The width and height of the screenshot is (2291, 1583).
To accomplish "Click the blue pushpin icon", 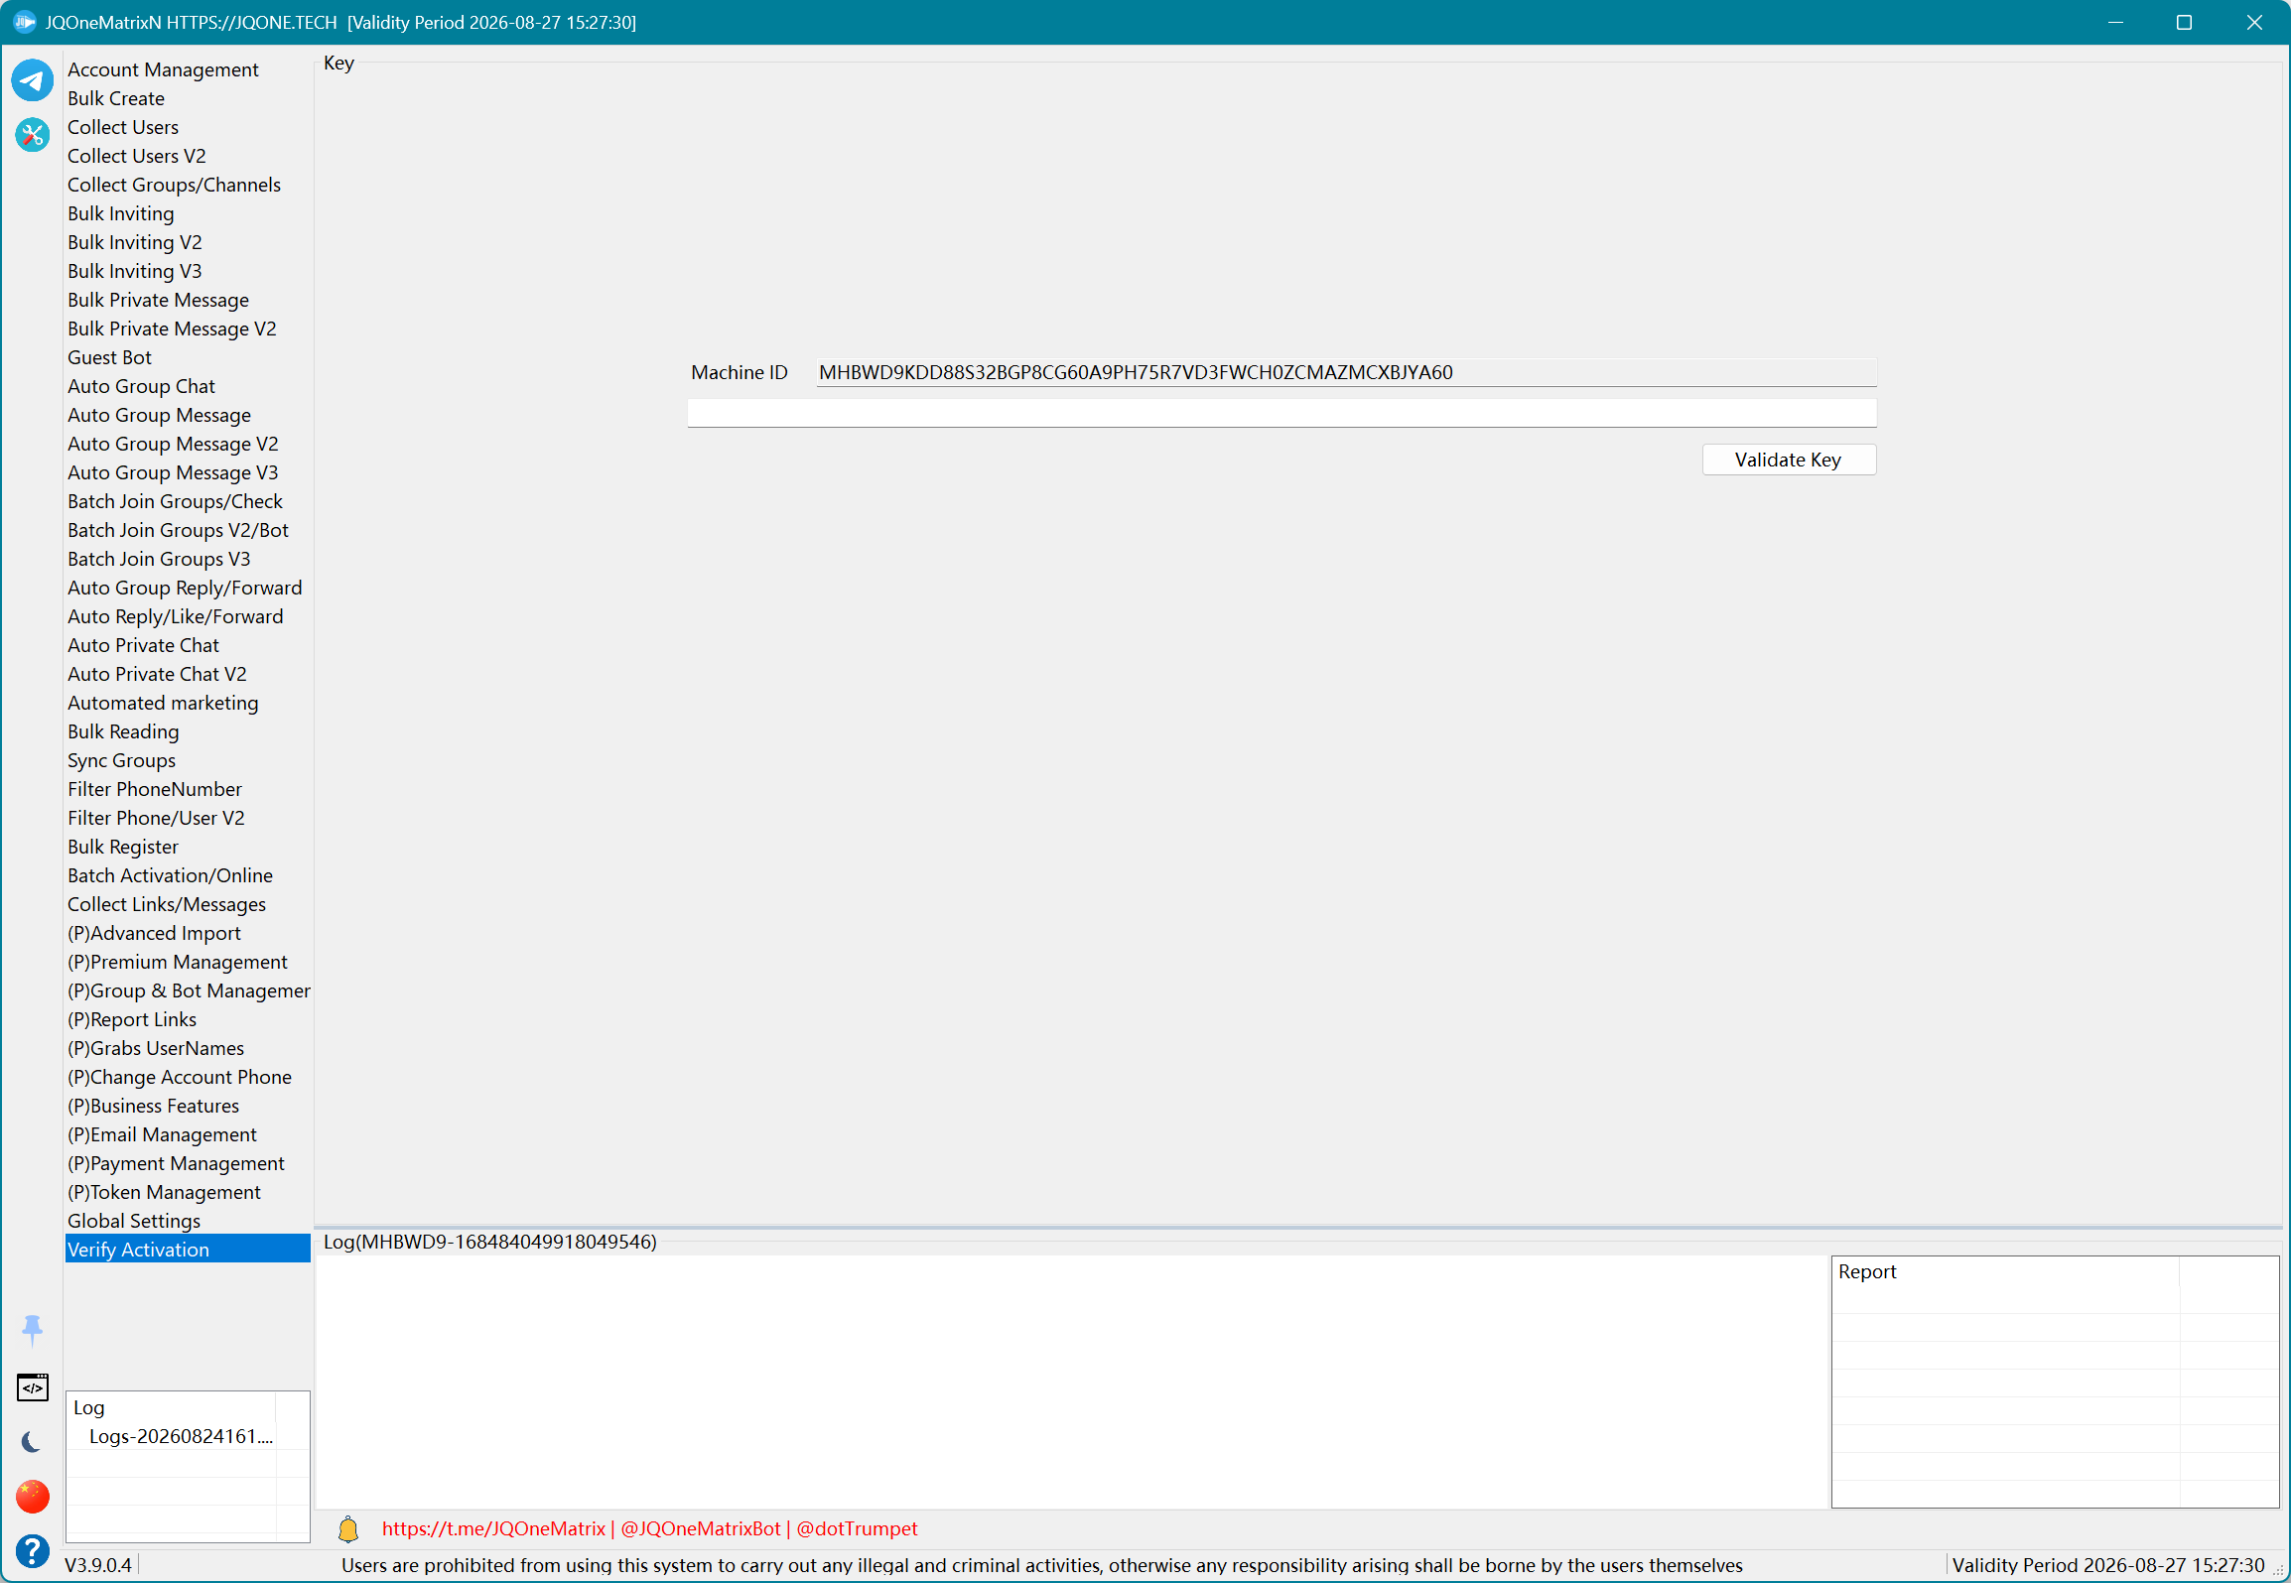I will pos(33,1330).
